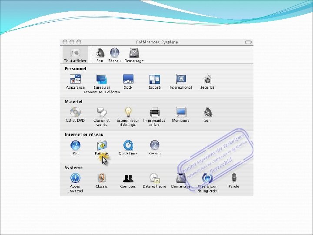Open Économiseur d'énergie lightbulb icon
Viewport: 313px width, 235px height.
(x=128, y=112)
